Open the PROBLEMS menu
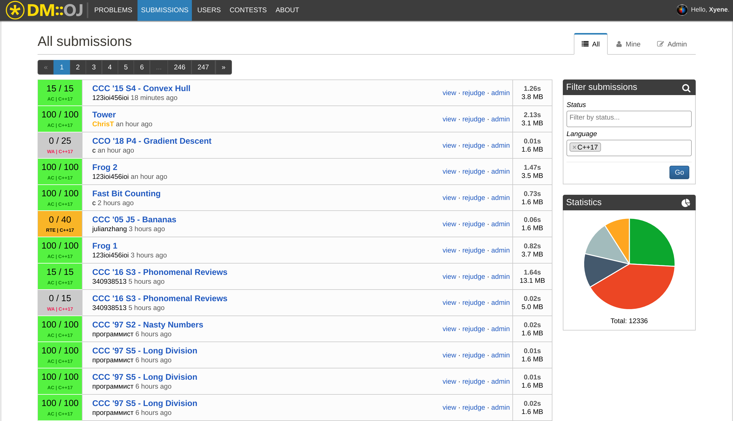 click(113, 10)
